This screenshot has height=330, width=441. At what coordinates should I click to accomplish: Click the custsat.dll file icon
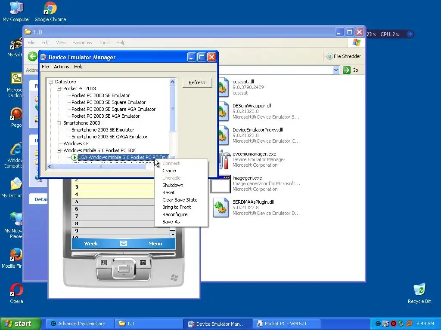pos(224,87)
